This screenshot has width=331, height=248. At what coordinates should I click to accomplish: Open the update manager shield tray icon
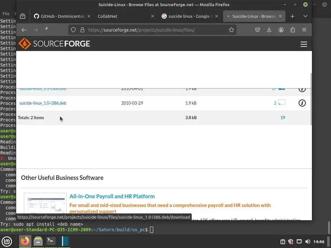[x=291, y=242]
